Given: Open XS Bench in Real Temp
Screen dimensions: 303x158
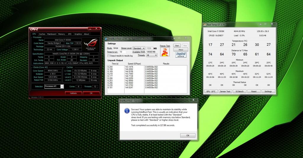Looking at the screenshot, I should (239, 91).
